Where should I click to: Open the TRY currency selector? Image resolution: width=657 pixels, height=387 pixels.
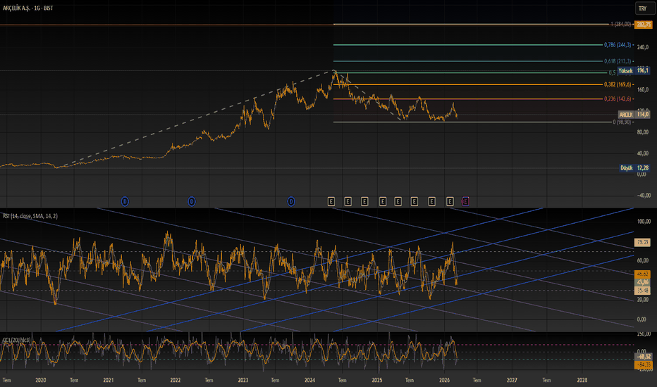[642, 8]
